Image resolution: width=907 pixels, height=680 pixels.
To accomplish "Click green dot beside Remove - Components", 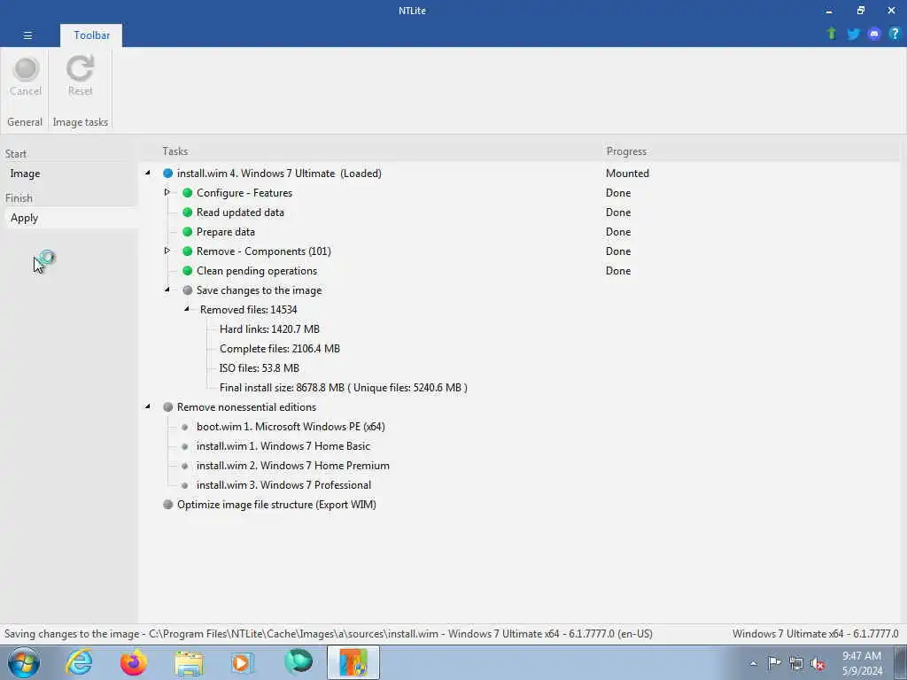I will [x=188, y=251].
